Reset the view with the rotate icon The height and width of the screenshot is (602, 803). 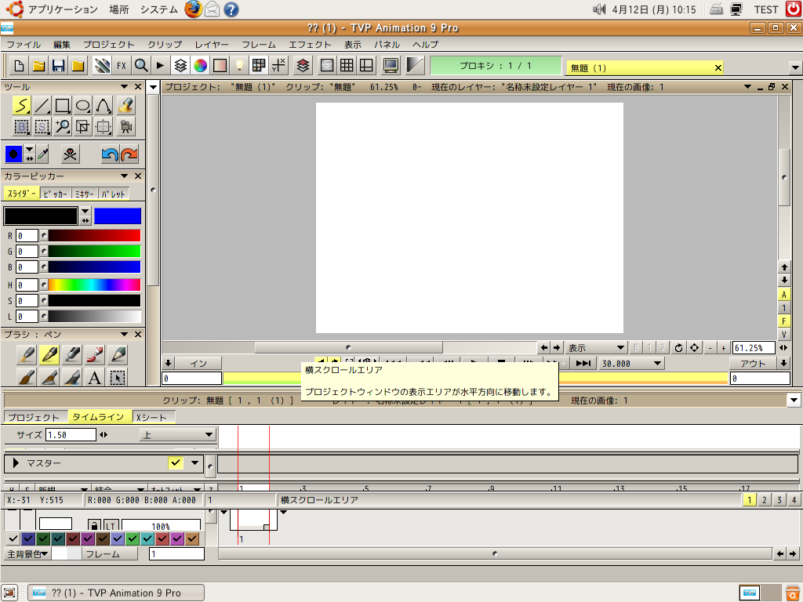678,348
